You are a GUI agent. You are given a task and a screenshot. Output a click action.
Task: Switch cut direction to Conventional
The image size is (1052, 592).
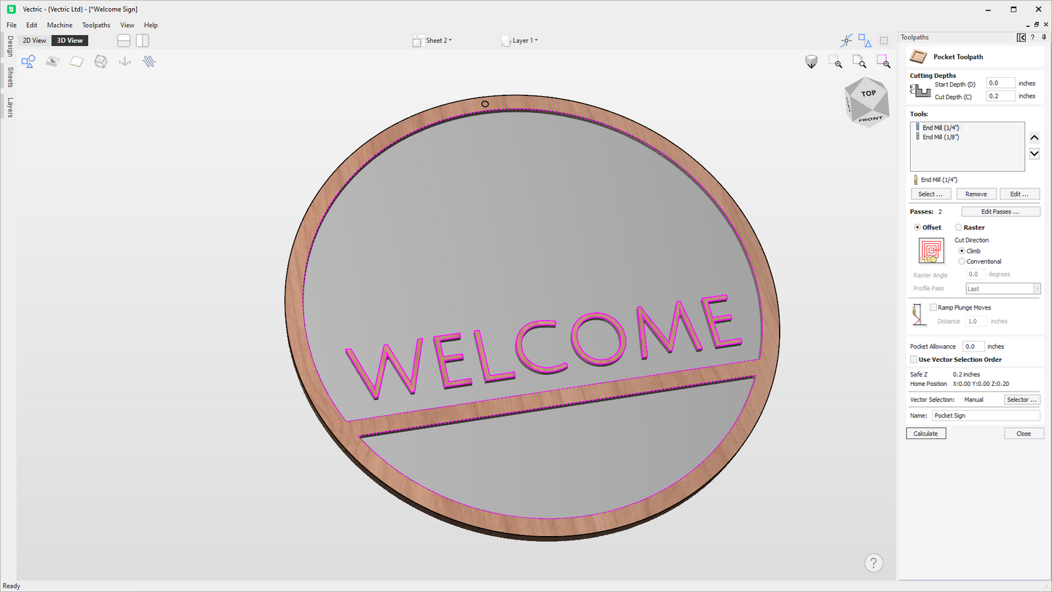962,261
